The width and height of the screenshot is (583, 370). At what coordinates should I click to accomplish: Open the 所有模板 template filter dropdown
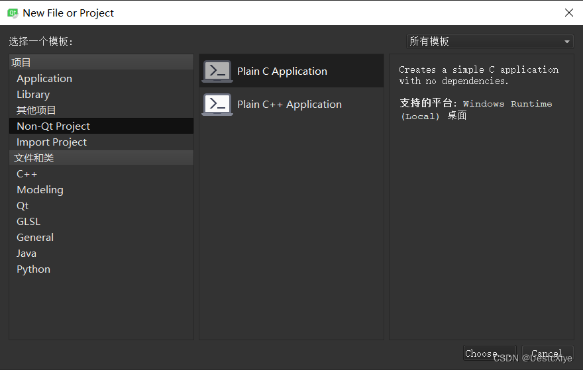[490, 41]
